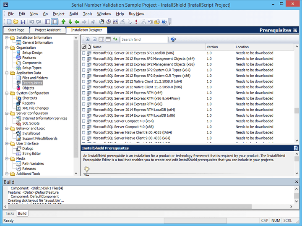
Task: Select Features in the tree
Action: pos(29,58)
